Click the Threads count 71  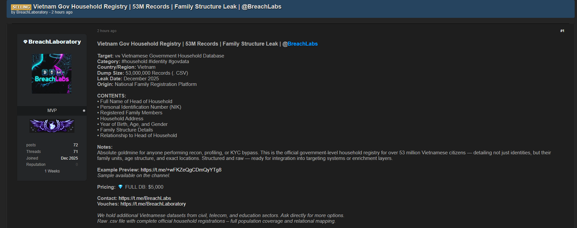pos(75,152)
